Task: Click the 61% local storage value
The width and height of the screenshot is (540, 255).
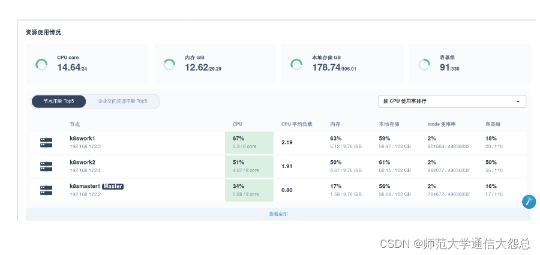Action: tap(385, 163)
